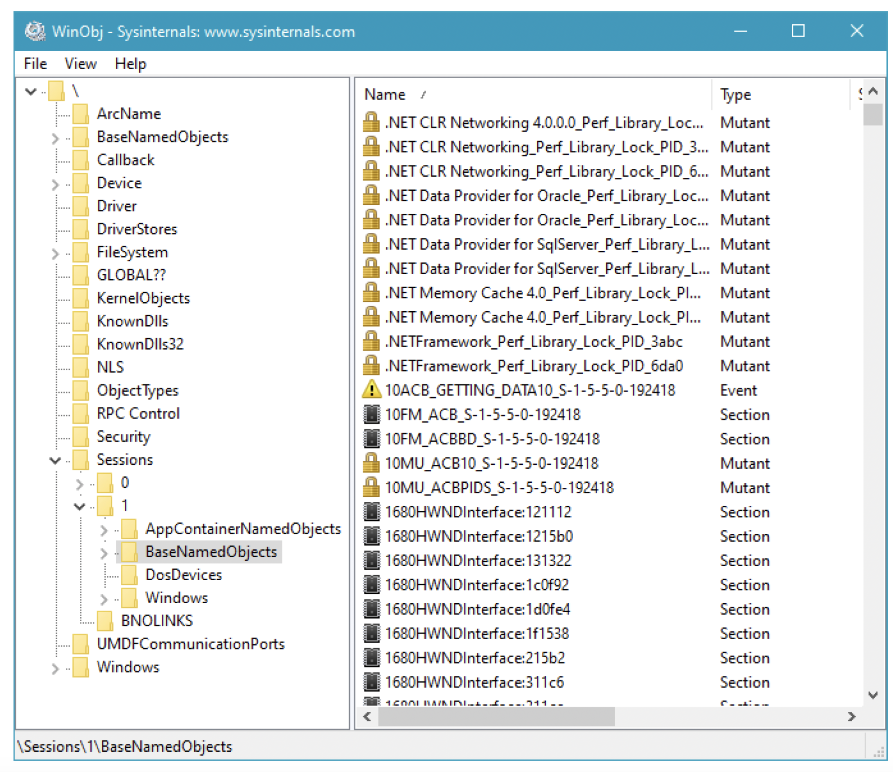Collapse session 1 tree node

pos(80,506)
